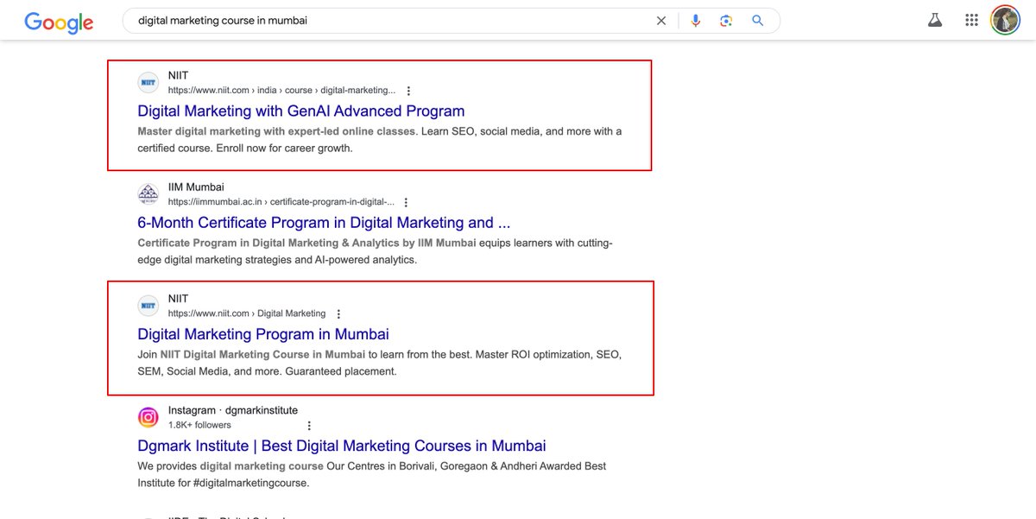Open more options for the NIIT GenAI result

pyautogui.click(x=408, y=91)
